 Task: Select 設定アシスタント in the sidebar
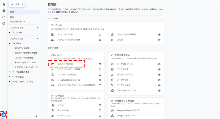(18, 21)
